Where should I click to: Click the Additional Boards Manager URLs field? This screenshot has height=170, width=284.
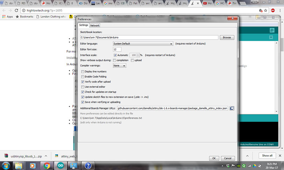pyautogui.click(x=173, y=108)
